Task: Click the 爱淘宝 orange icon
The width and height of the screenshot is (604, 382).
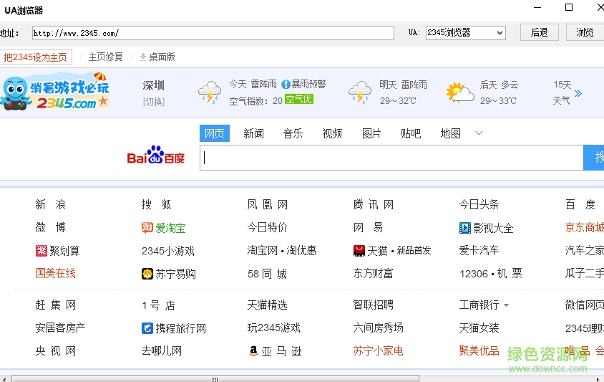Action: pyautogui.click(x=147, y=228)
